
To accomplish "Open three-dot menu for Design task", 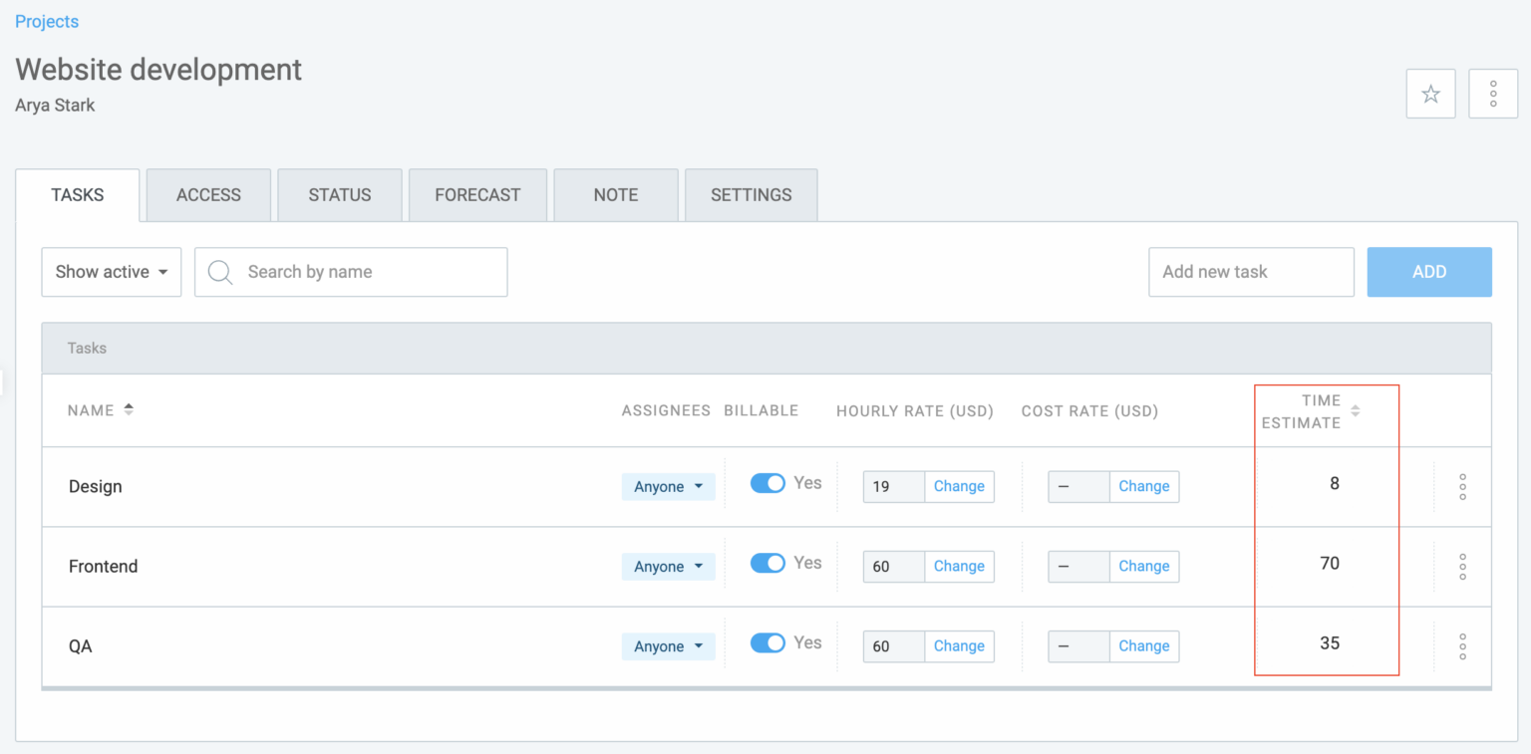I will point(1462,487).
